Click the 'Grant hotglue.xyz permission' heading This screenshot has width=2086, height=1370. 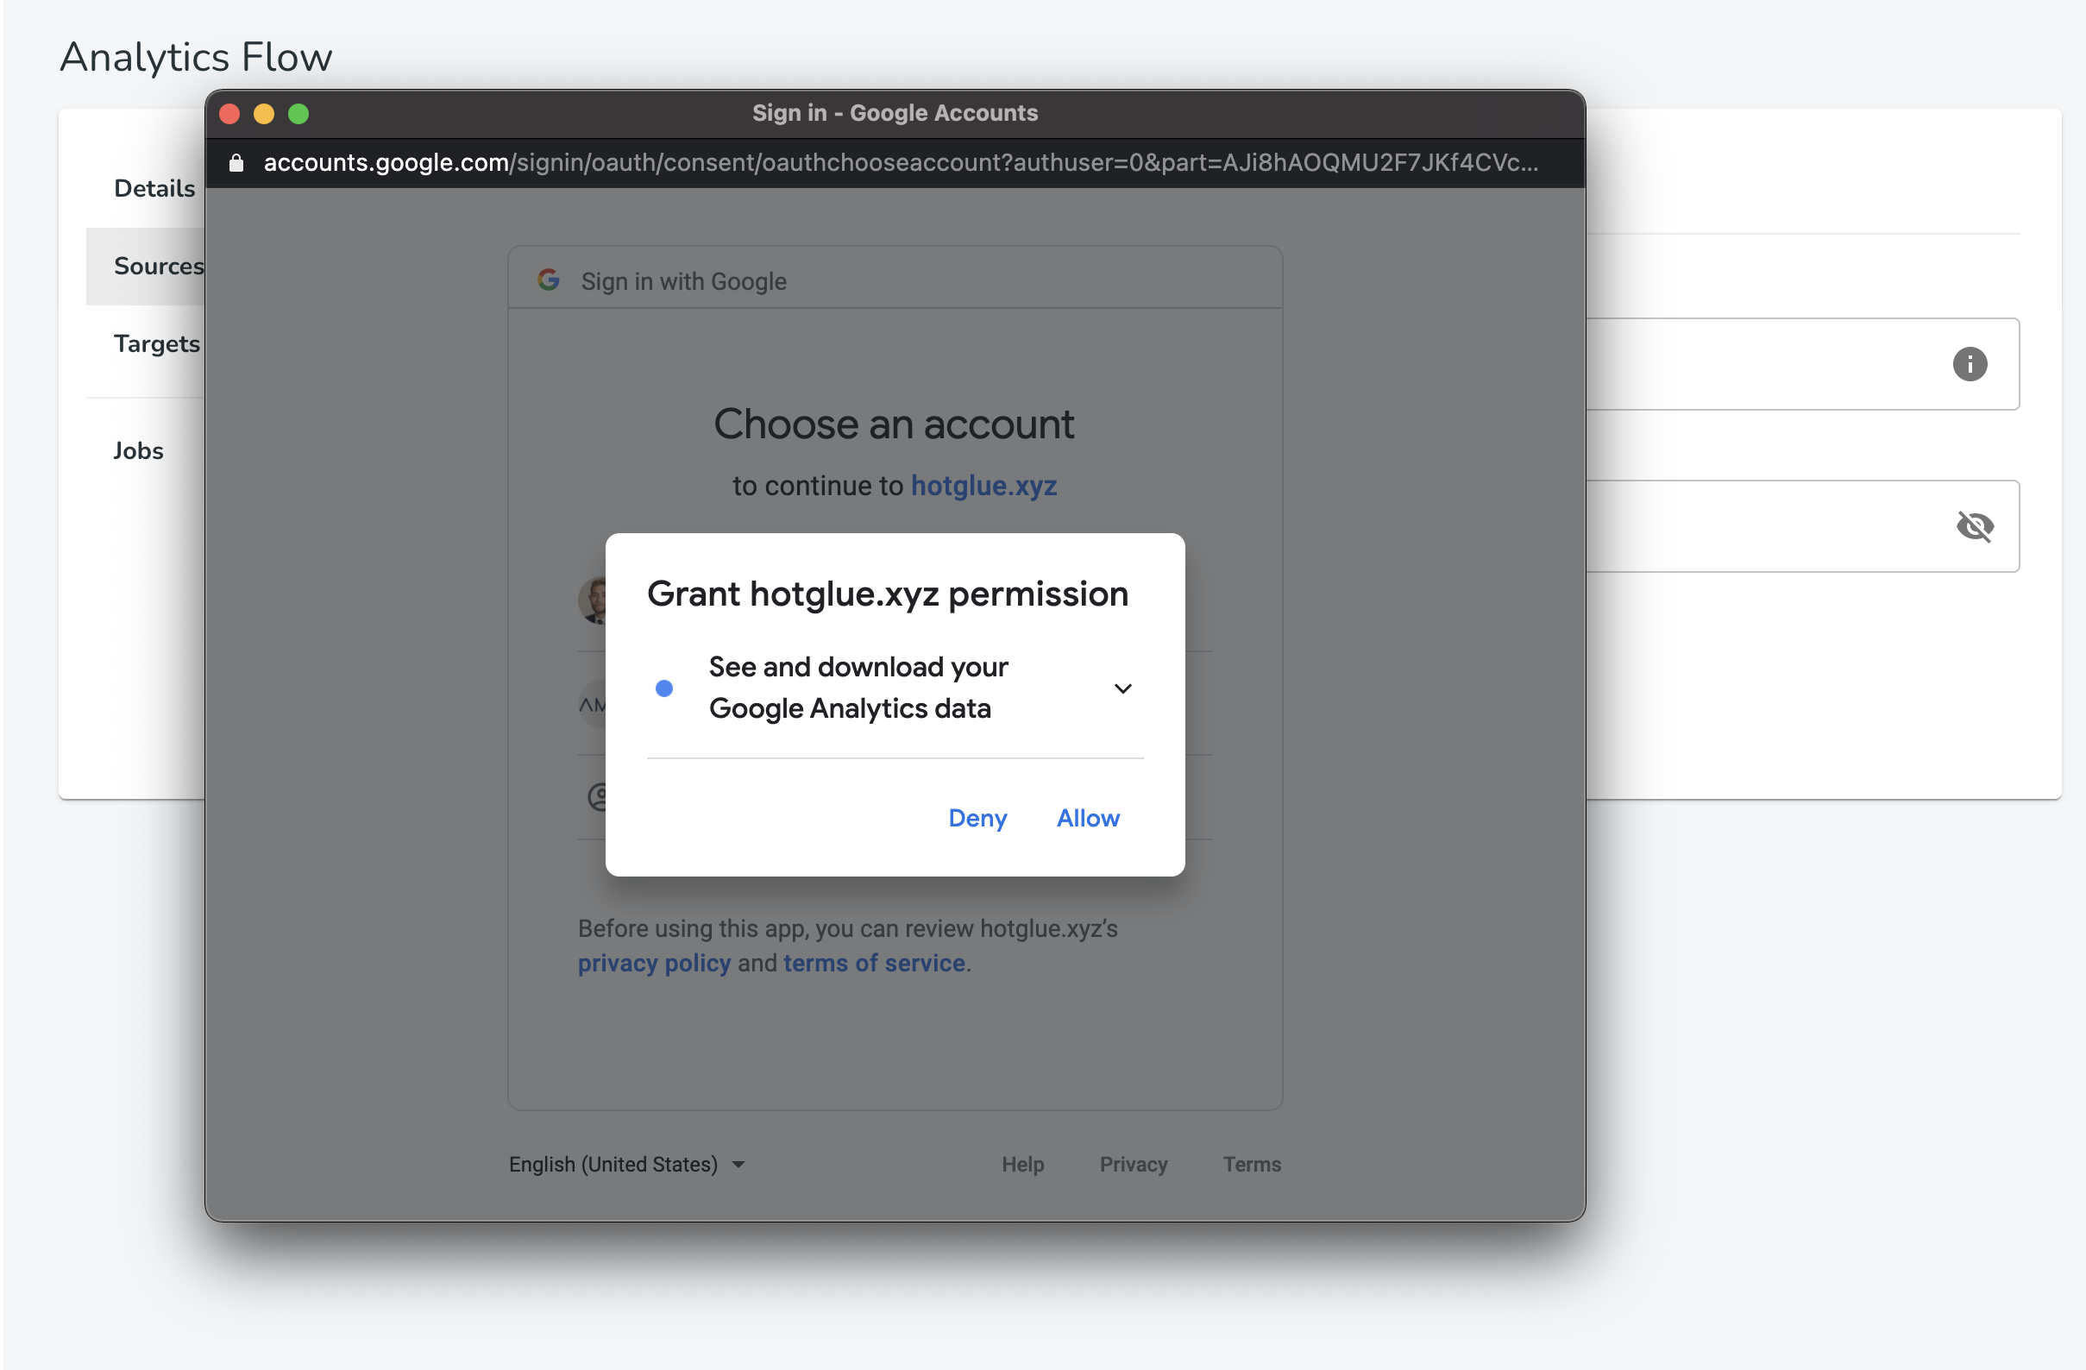click(x=887, y=594)
